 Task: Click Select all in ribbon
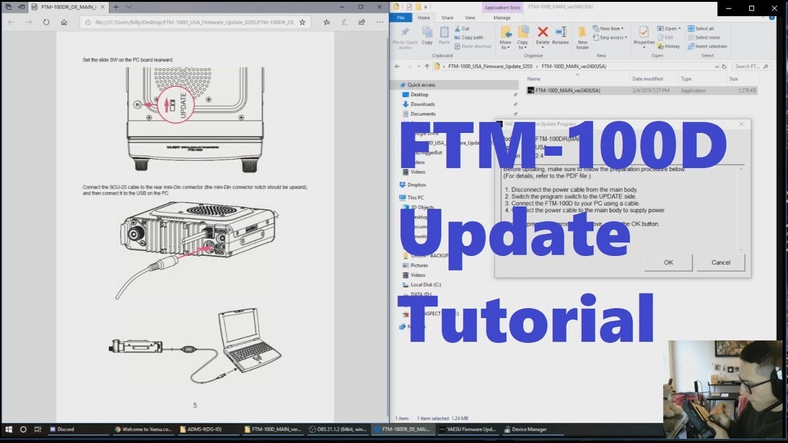(701, 29)
